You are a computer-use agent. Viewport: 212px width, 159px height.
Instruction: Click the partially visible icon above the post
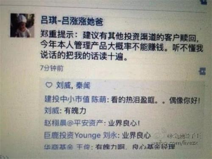pos(204,2)
